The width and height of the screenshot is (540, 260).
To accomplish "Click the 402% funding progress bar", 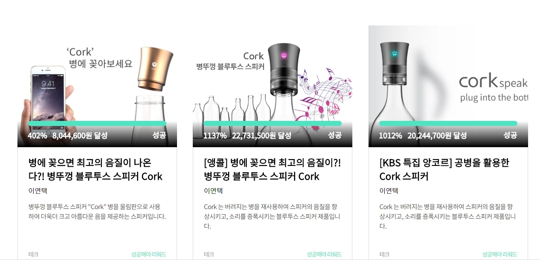I will pyautogui.click(x=97, y=123).
